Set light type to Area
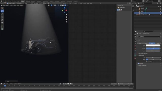Image resolution: width=162 pixels, height=91 pixels. 158,43
